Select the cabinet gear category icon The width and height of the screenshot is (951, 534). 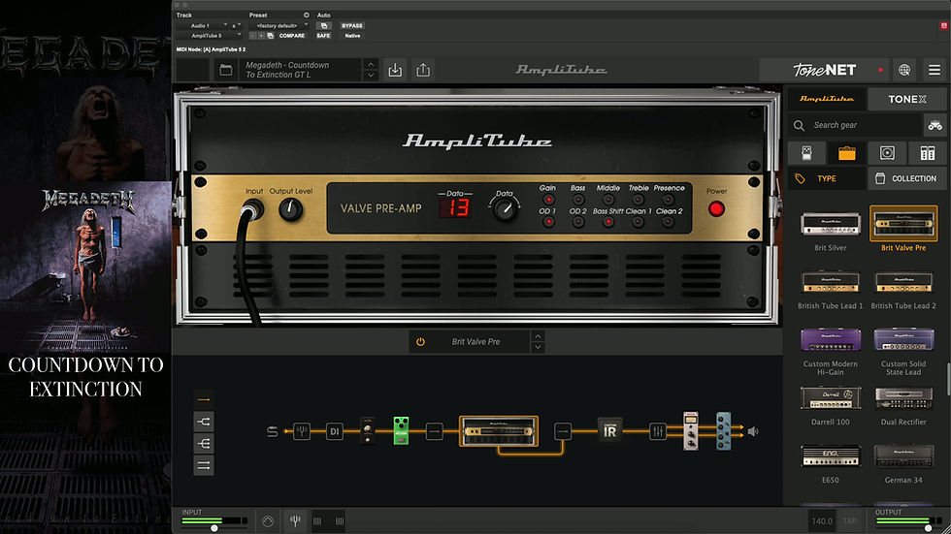click(x=887, y=153)
